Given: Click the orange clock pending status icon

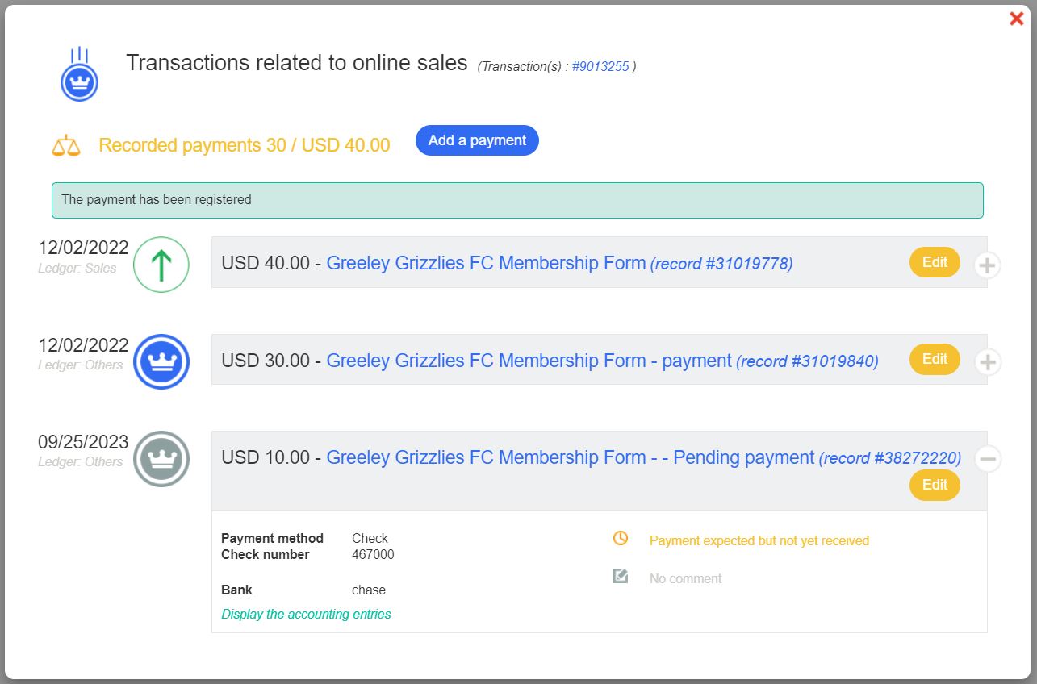Looking at the screenshot, I should pos(621,538).
